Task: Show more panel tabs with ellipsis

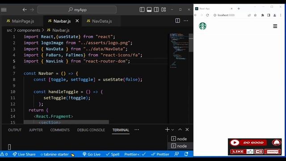Action: pos(137,130)
